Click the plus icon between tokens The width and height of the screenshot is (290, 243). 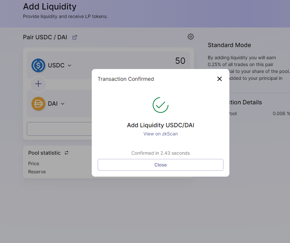click(x=38, y=84)
